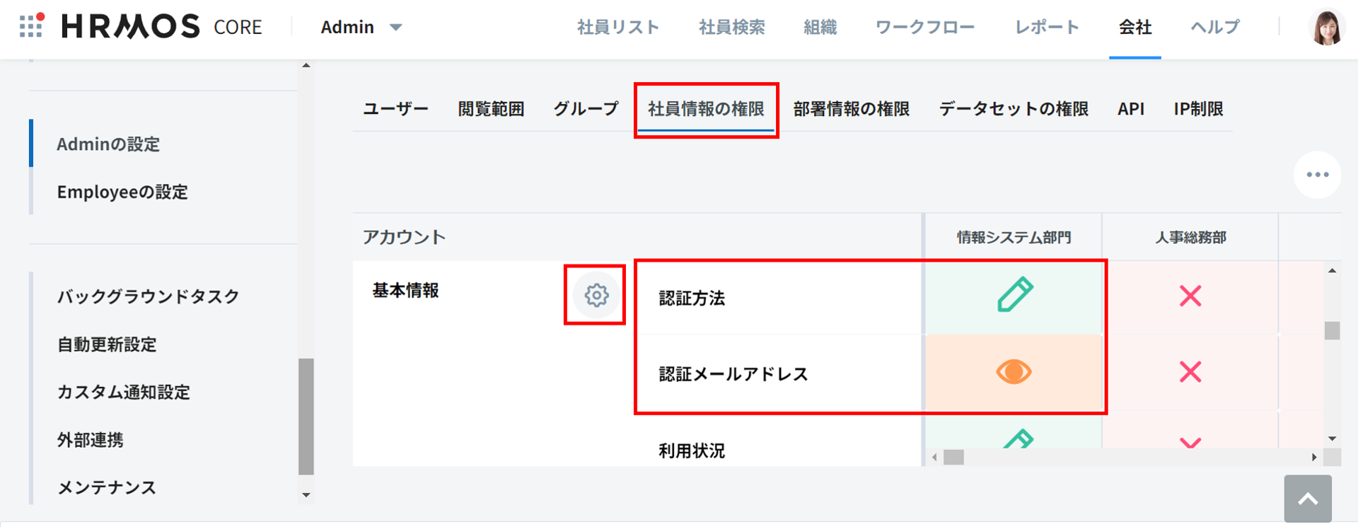Toggle eye permission for 認証メールアドレス

(x=1014, y=372)
